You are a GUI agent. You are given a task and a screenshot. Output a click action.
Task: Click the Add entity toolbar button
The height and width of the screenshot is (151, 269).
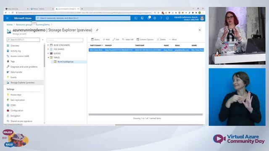tap(106, 39)
